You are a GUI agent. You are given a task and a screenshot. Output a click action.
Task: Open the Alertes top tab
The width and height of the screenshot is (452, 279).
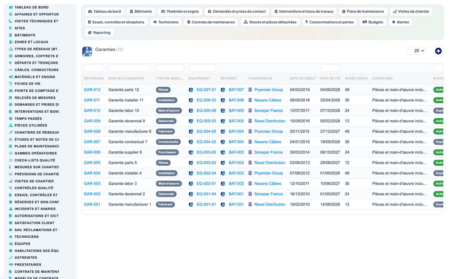(x=400, y=22)
